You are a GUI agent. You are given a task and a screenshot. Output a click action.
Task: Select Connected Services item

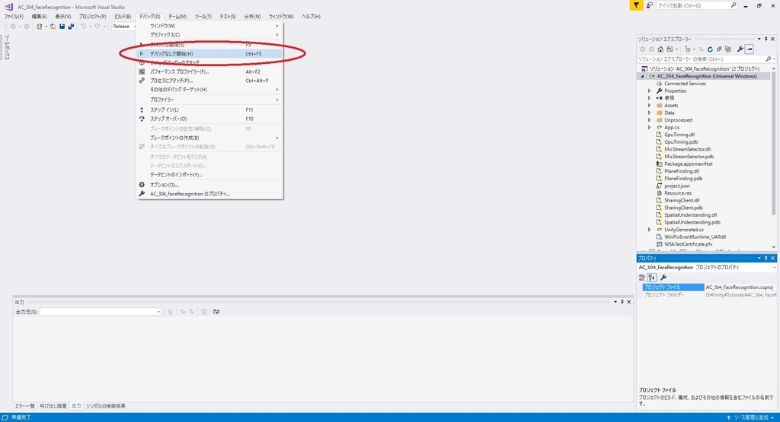click(685, 84)
